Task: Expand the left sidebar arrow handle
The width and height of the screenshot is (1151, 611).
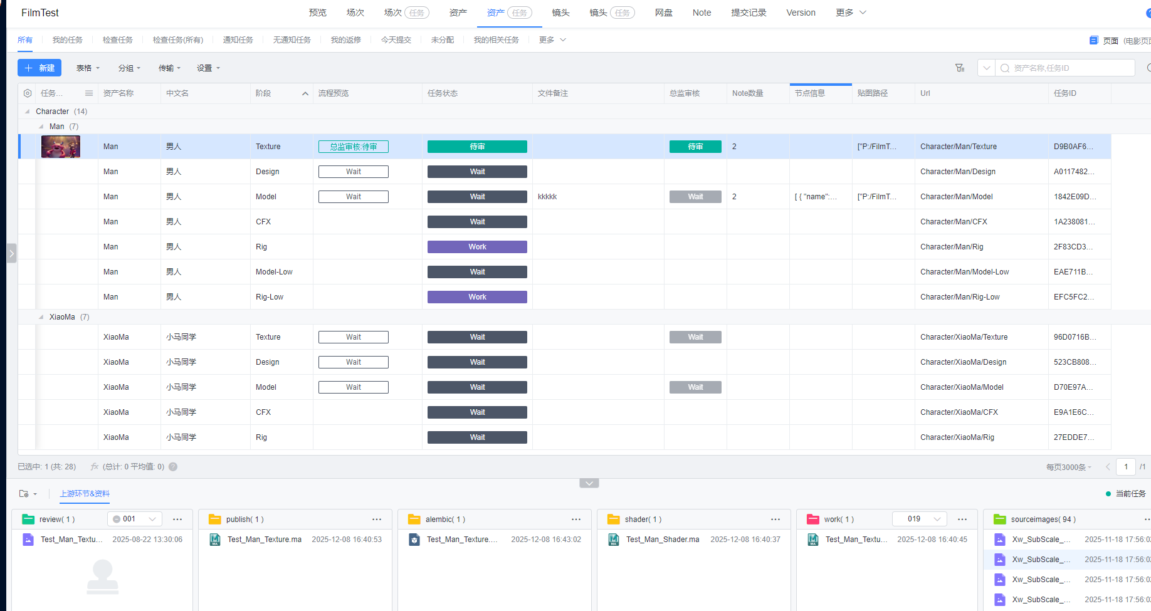Action: 11,253
